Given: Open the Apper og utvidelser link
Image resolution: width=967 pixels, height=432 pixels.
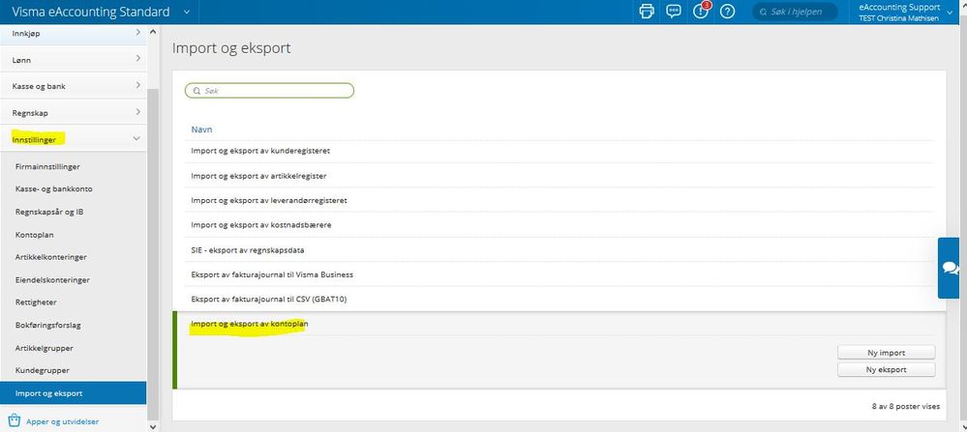Looking at the screenshot, I should [62, 421].
